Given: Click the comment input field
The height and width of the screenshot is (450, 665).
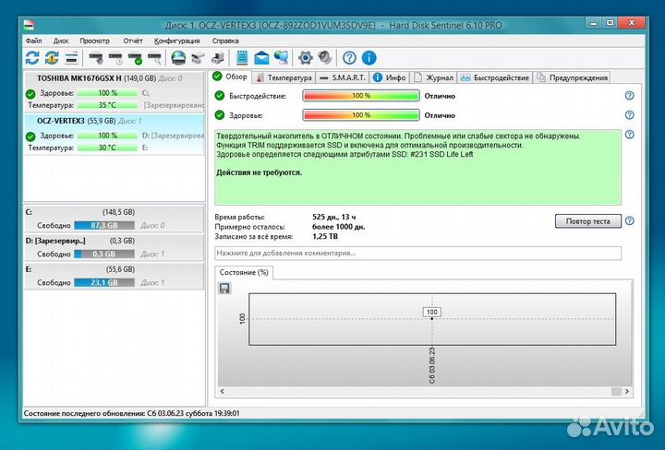Looking at the screenshot, I should (417, 254).
